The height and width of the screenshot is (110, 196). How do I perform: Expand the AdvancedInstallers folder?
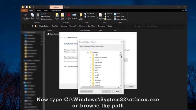[x=90, y=57]
